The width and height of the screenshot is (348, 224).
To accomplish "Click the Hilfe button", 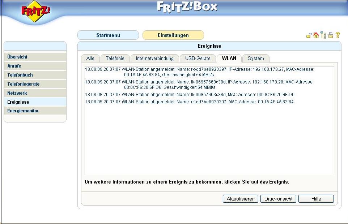I will pos(316,199).
